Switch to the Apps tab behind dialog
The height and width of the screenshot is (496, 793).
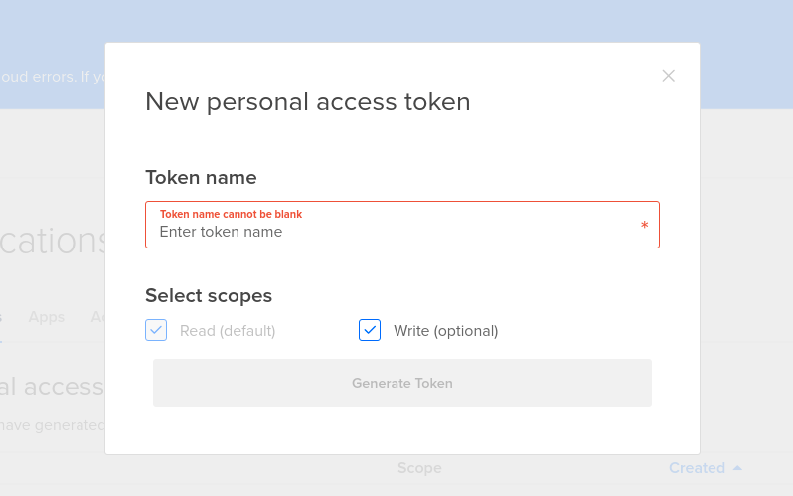47,317
